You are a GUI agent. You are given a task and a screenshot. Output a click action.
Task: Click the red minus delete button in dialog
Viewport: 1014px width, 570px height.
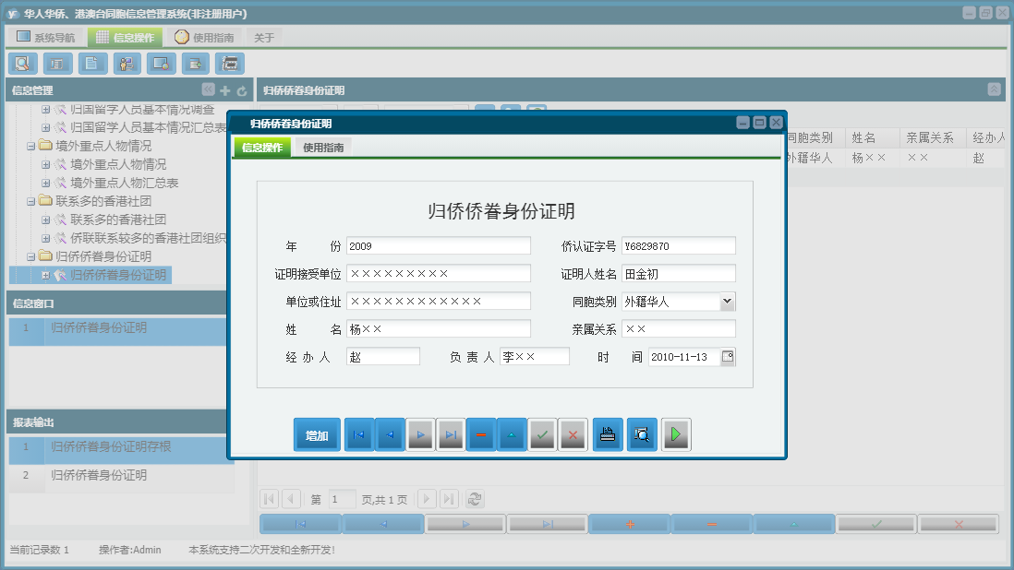click(x=481, y=435)
